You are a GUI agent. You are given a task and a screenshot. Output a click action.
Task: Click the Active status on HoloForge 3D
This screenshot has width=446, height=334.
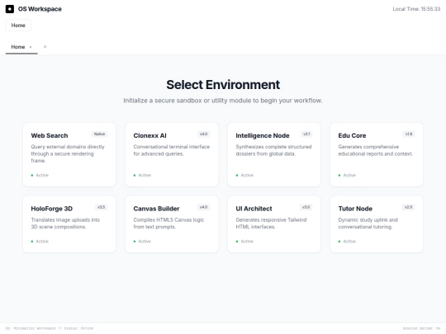[x=40, y=242]
